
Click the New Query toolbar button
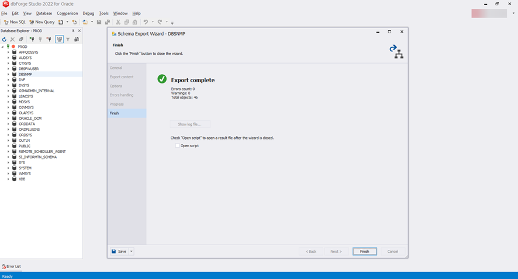(42, 22)
